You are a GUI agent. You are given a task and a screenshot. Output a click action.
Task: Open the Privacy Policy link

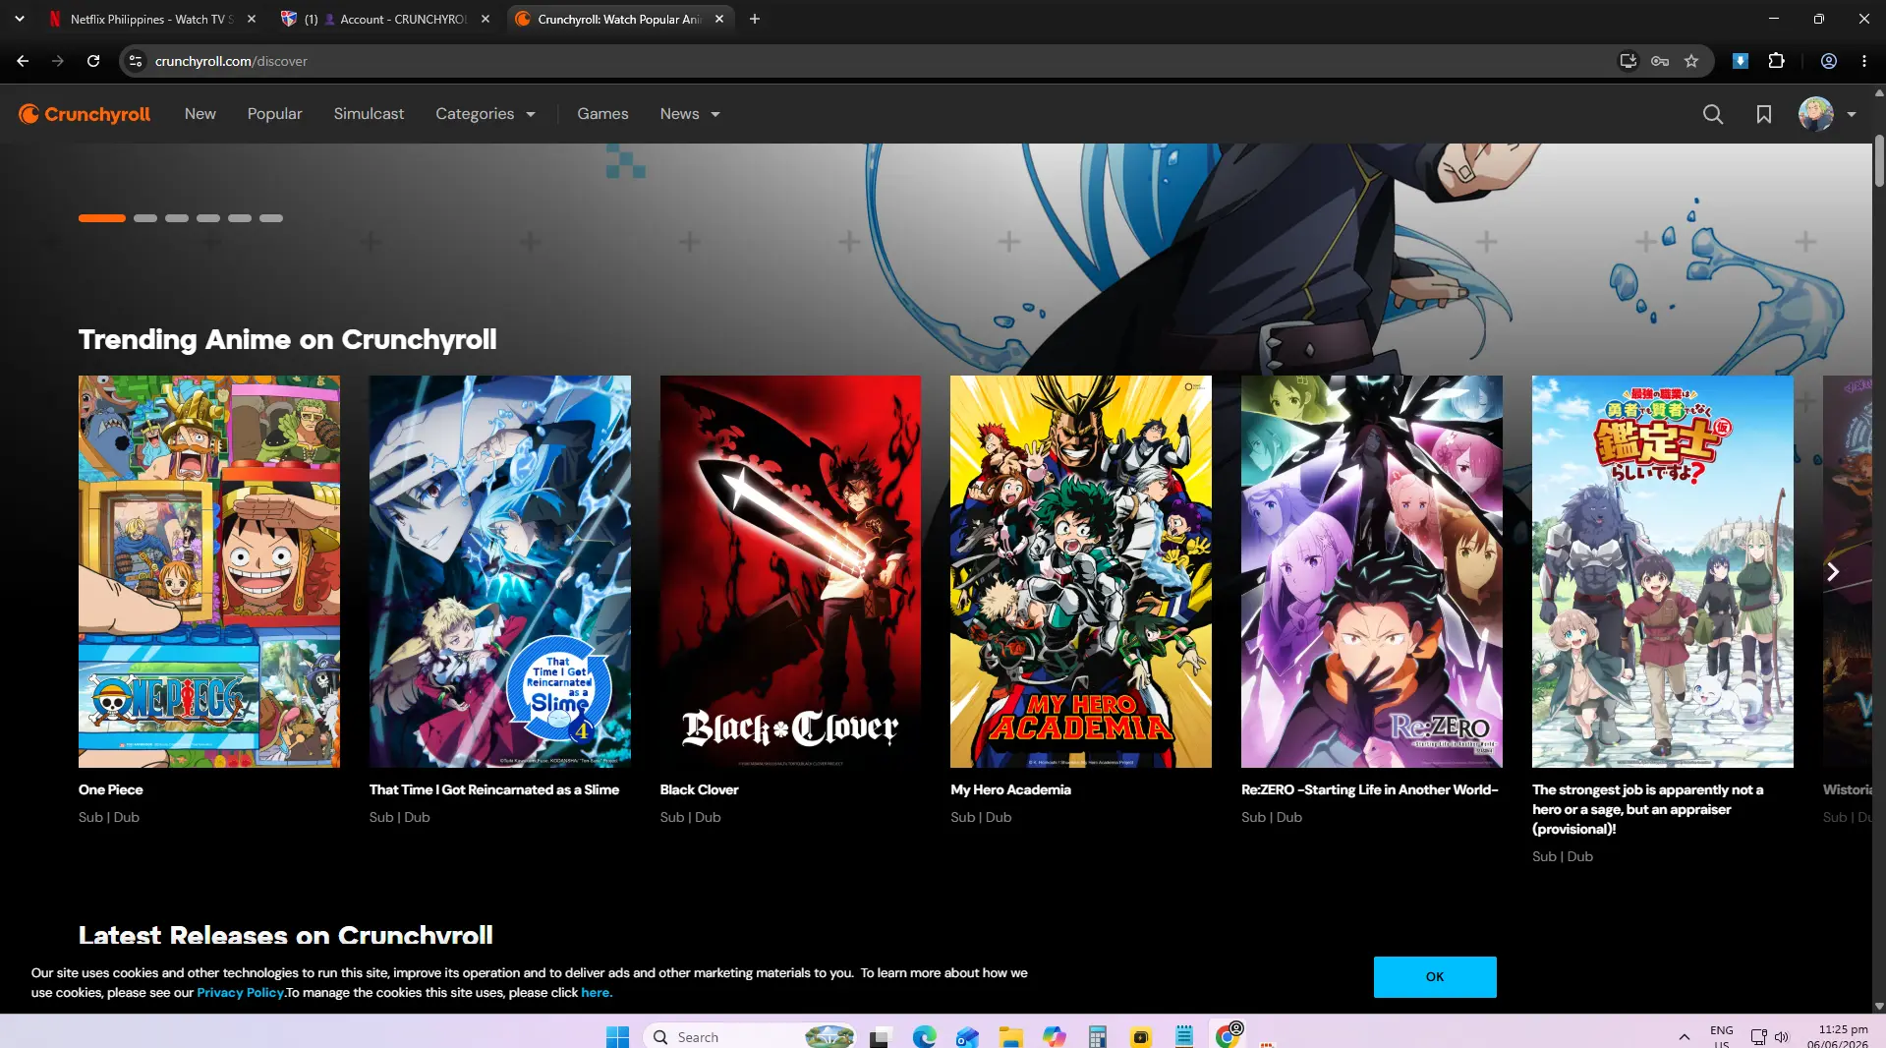pyautogui.click(x=240, y=992)
